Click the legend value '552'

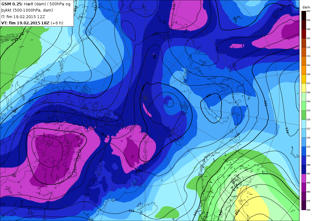308,83
